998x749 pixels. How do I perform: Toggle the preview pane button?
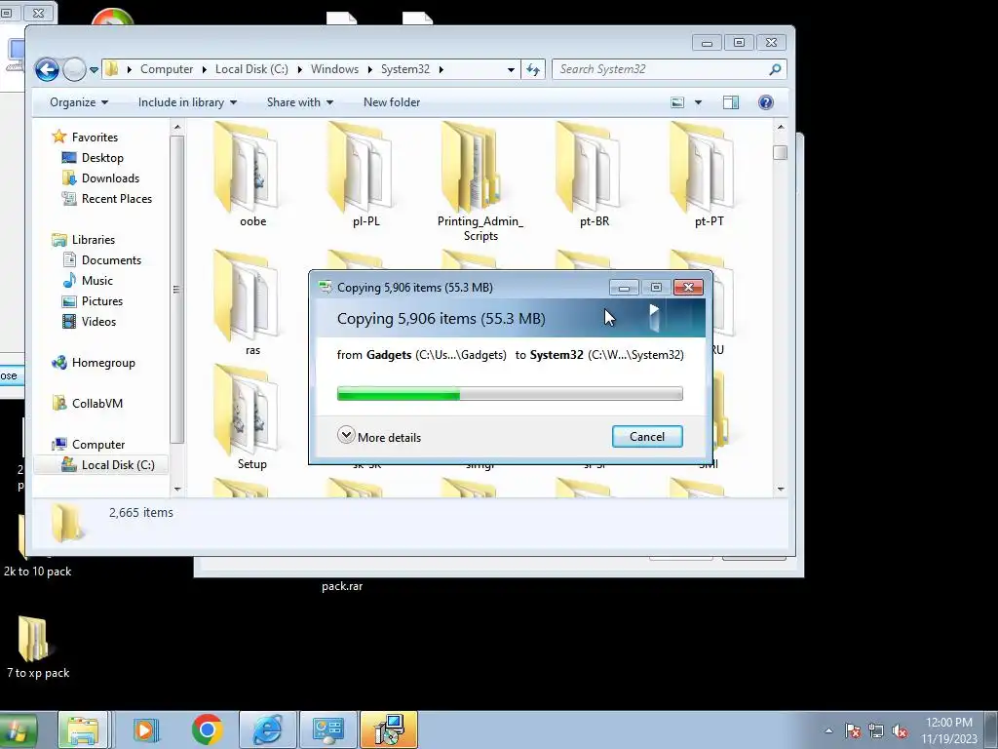731,102
